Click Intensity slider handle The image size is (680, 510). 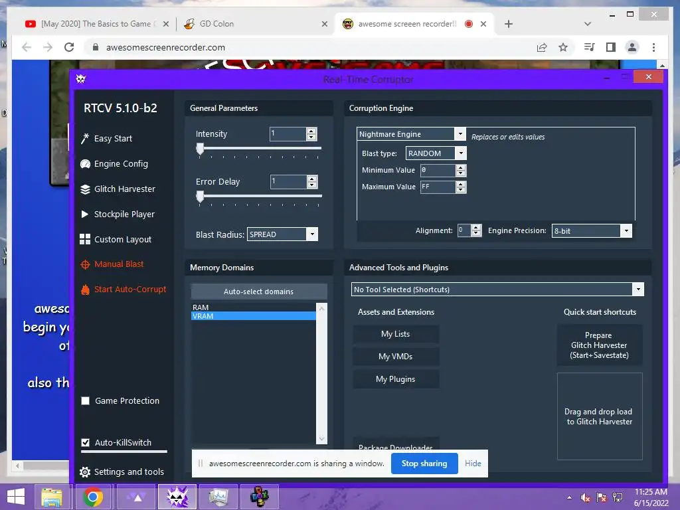pos(200,149)
